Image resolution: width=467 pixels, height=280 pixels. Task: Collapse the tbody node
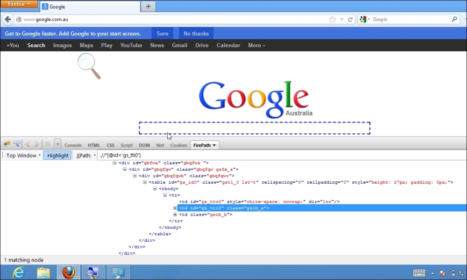(x=155, y=188)
